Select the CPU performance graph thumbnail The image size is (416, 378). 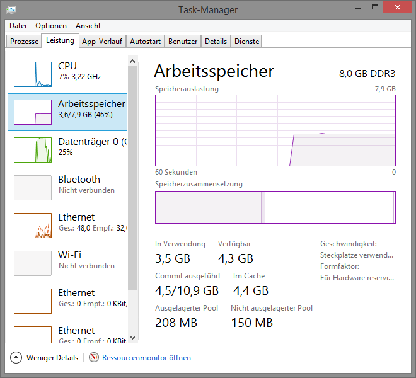[x=33, y=74]
